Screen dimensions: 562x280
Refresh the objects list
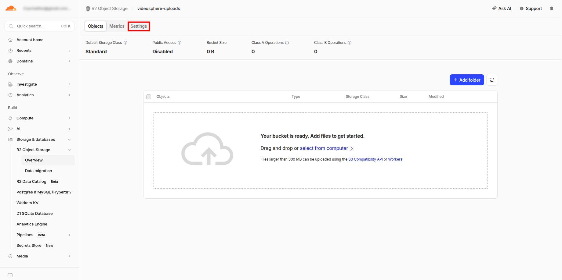tap(492, 80)
